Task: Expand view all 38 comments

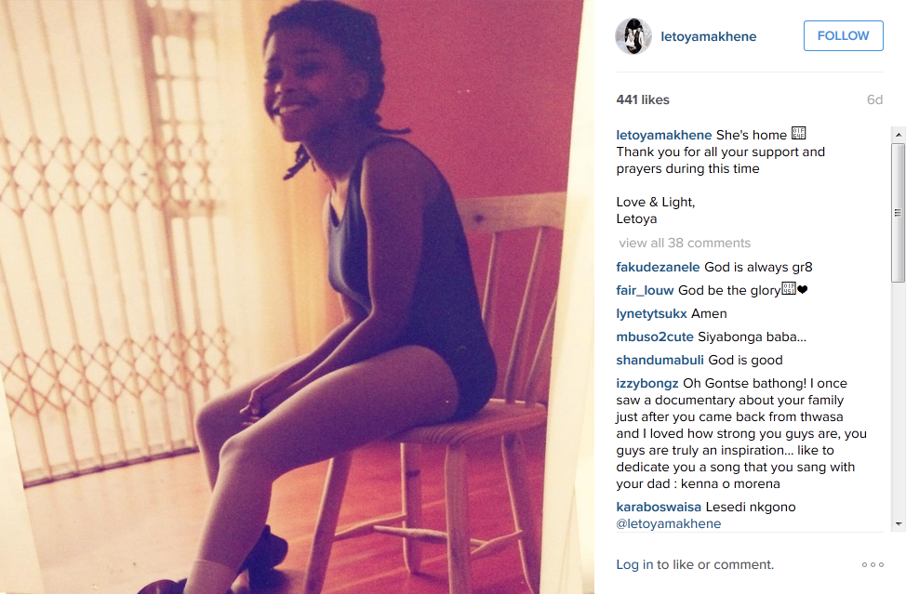Action: point(685,243)
